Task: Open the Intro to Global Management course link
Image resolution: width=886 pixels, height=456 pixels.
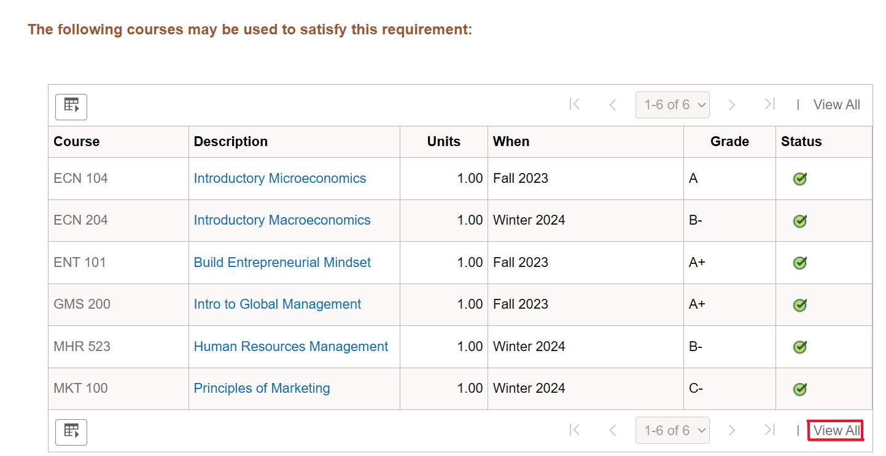Action: [277, 304]
